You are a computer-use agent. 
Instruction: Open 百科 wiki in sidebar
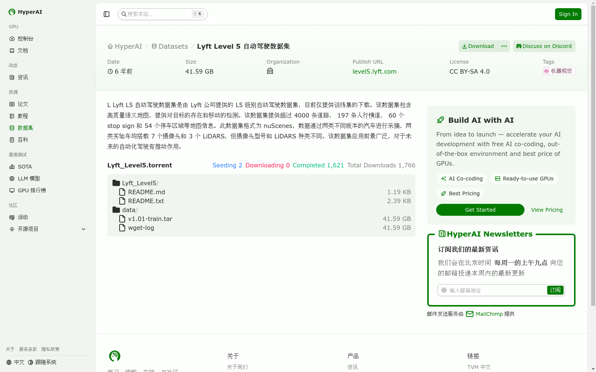click(47, 140)
